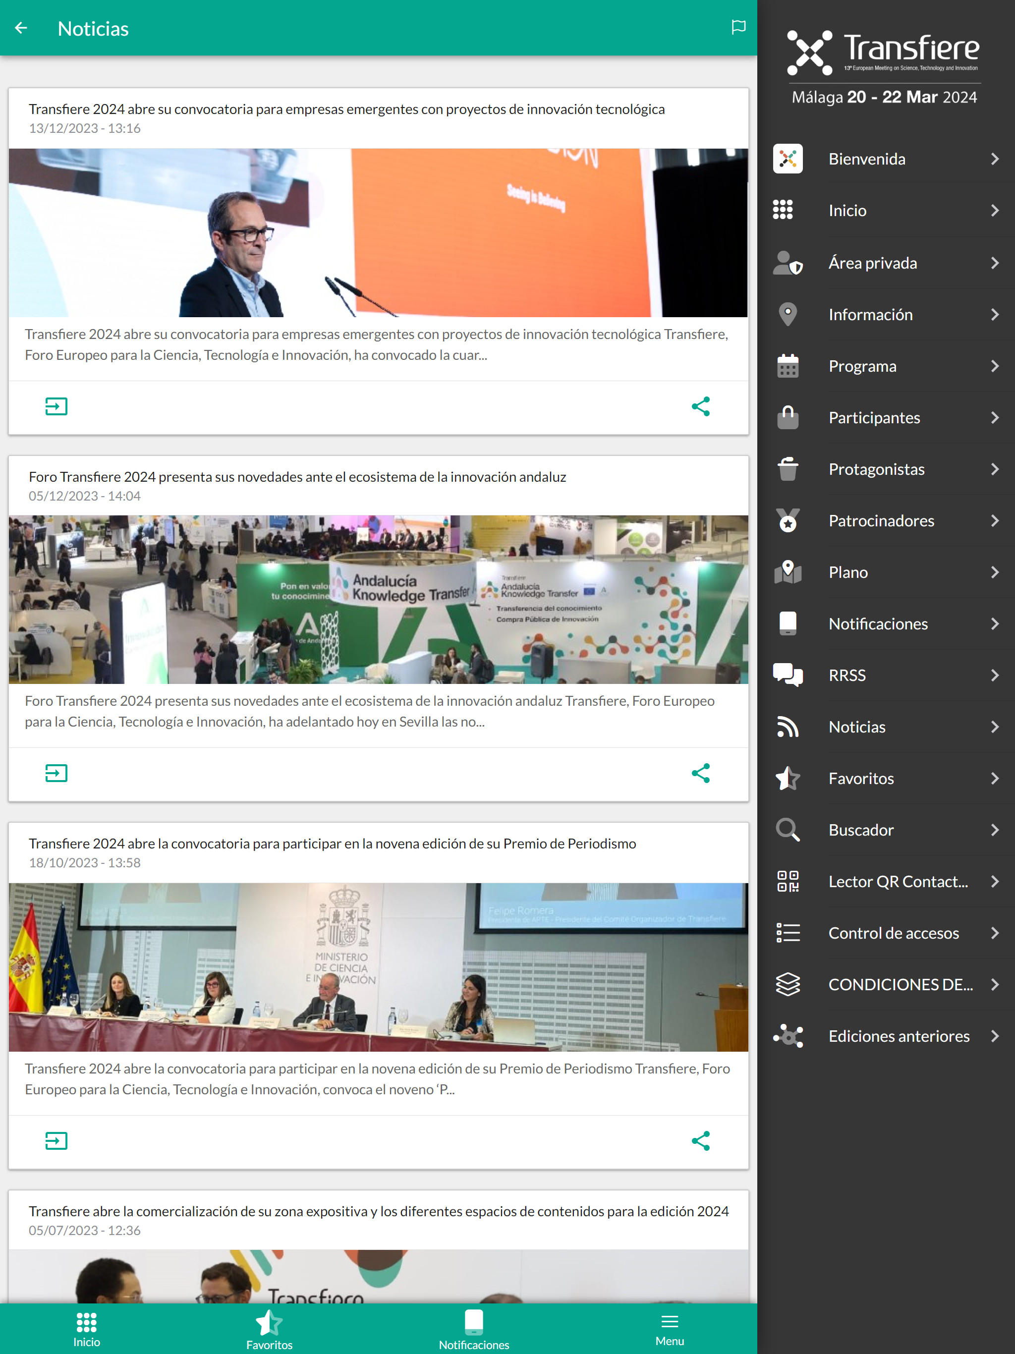This screenshot has width=1015, height=1354.
Task: Select Lector QR Contact... menu entry
Action: [x=886, y=882]
